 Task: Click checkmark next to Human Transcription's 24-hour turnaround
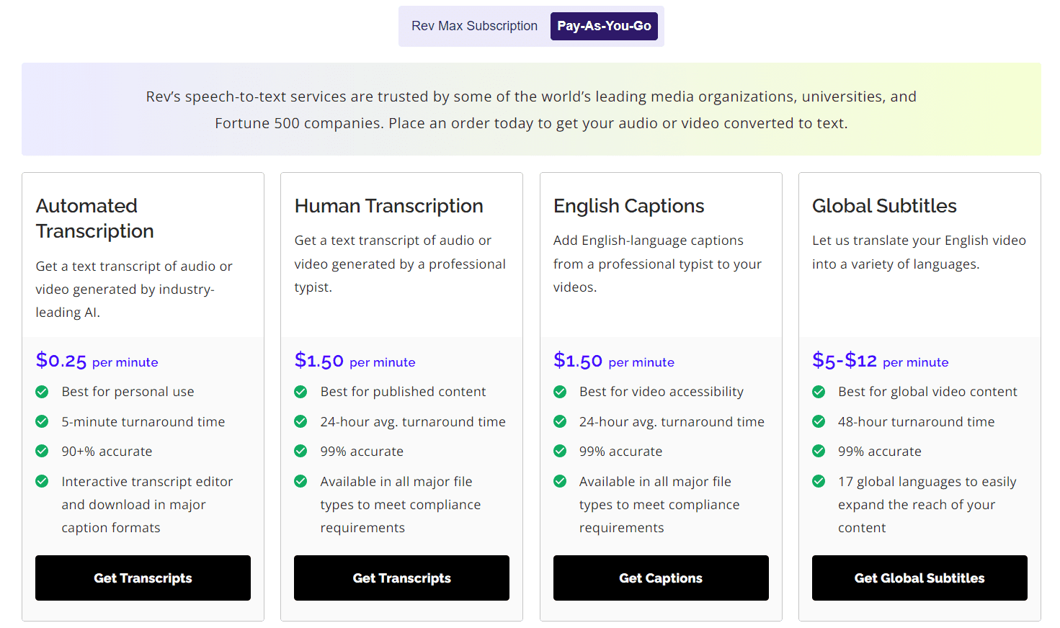[300, 421]
